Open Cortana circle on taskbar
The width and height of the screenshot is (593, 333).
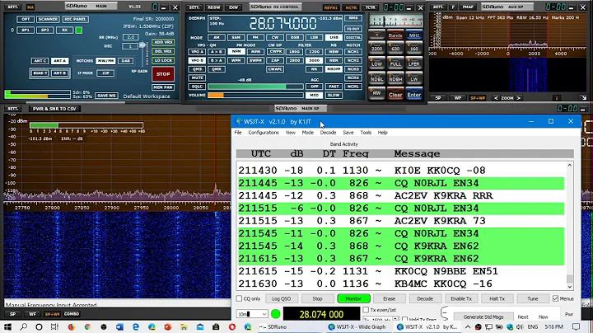click(39, 326)
